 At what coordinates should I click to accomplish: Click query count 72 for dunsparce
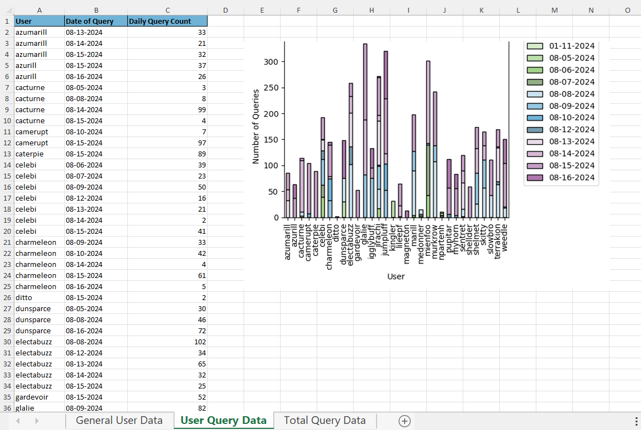click(168, 331)
